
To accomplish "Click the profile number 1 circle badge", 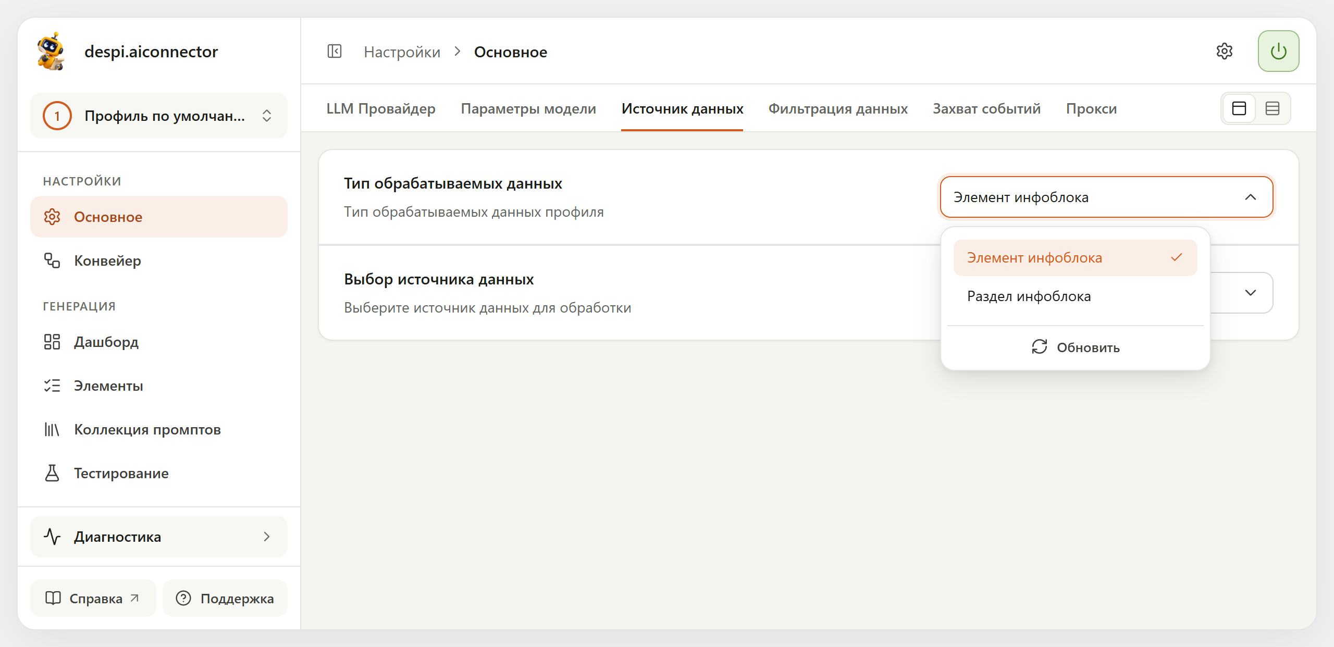I will coord(57,116).
